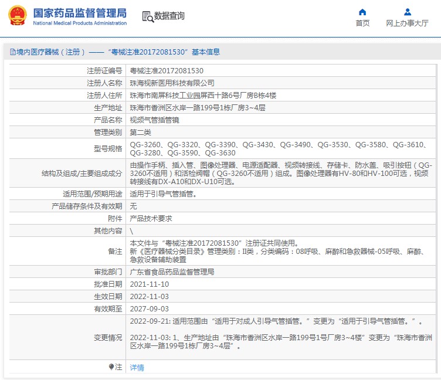
Task: Click the 变更情况 row label
Action: pos(108,338)
